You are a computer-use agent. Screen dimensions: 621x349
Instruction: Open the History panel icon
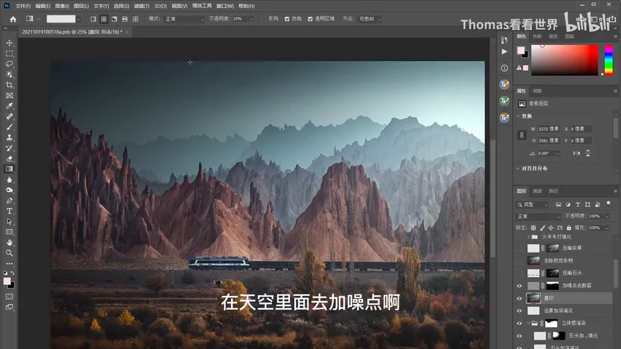[x=504, y=40]
